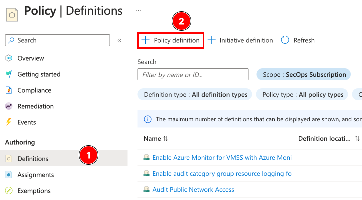The image size is (362, 200).
Task: Create a new Initiative definition
Action: (x=240, y=40)
